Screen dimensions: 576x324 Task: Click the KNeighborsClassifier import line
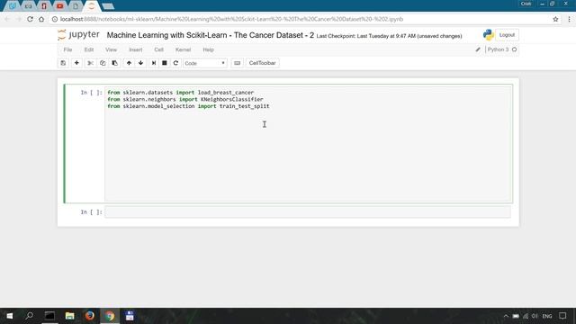185,99
